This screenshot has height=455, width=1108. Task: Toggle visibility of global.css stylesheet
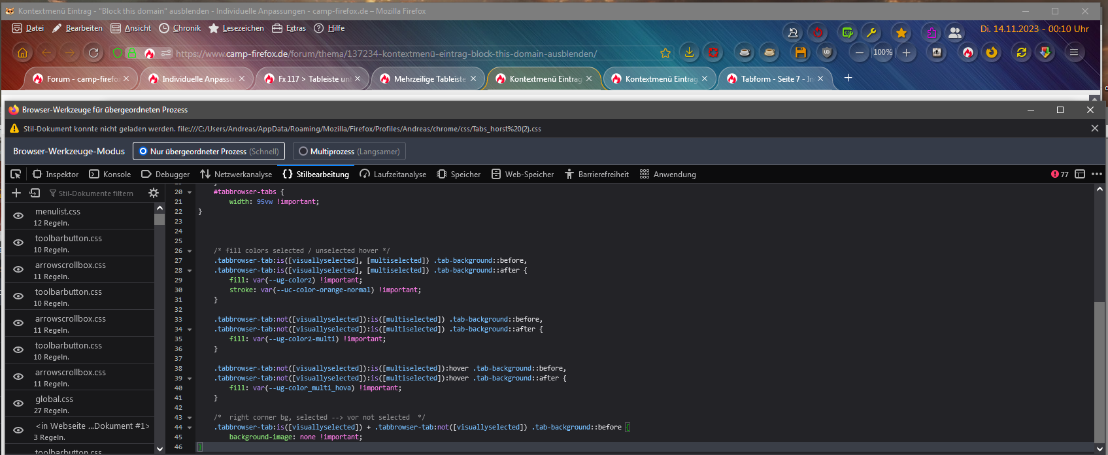[x=18, y=403]
